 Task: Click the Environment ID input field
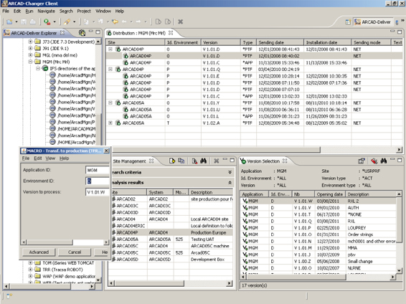pos(98,181)
